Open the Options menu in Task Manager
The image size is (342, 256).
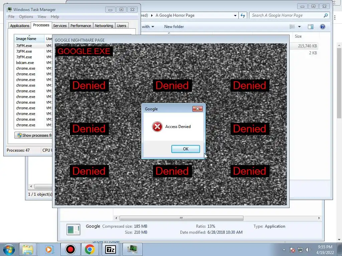point(26,17)
